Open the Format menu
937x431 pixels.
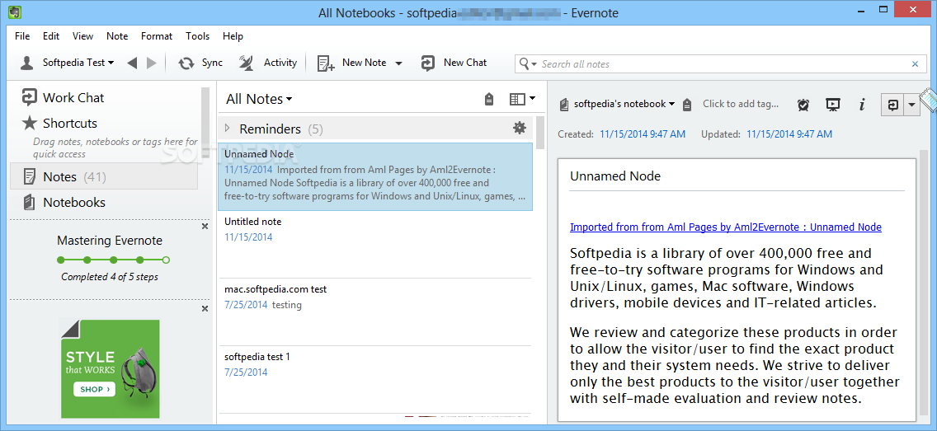157,35
